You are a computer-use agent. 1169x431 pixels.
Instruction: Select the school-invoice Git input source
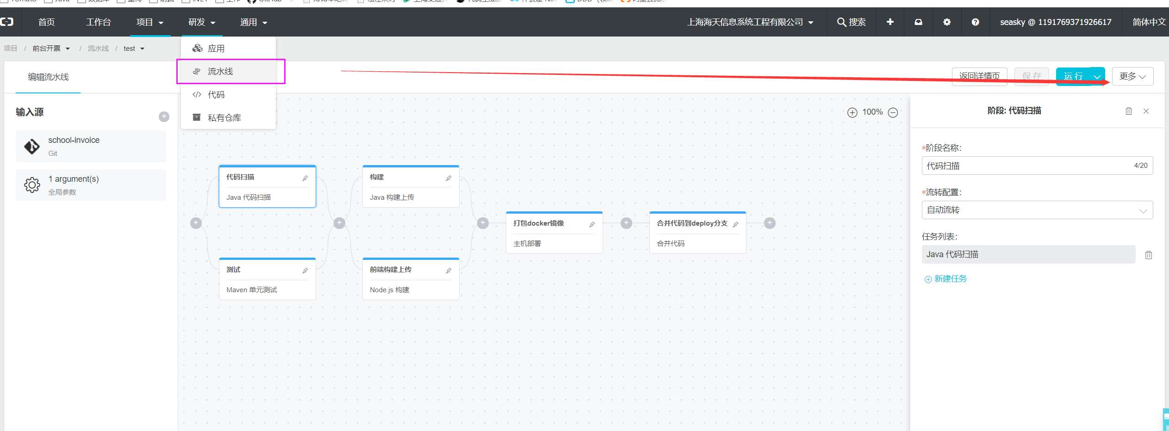(91, 146)
